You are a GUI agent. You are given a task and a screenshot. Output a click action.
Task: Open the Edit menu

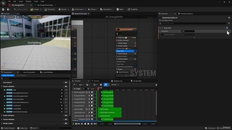tap(14, 1)
